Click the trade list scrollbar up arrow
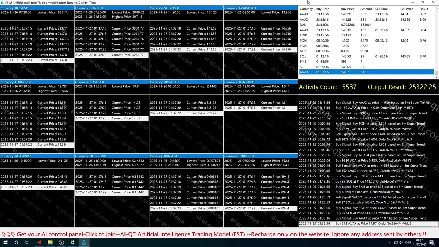Screen dimensions: 439x247 pyautogui.click(x=437, y=8)
